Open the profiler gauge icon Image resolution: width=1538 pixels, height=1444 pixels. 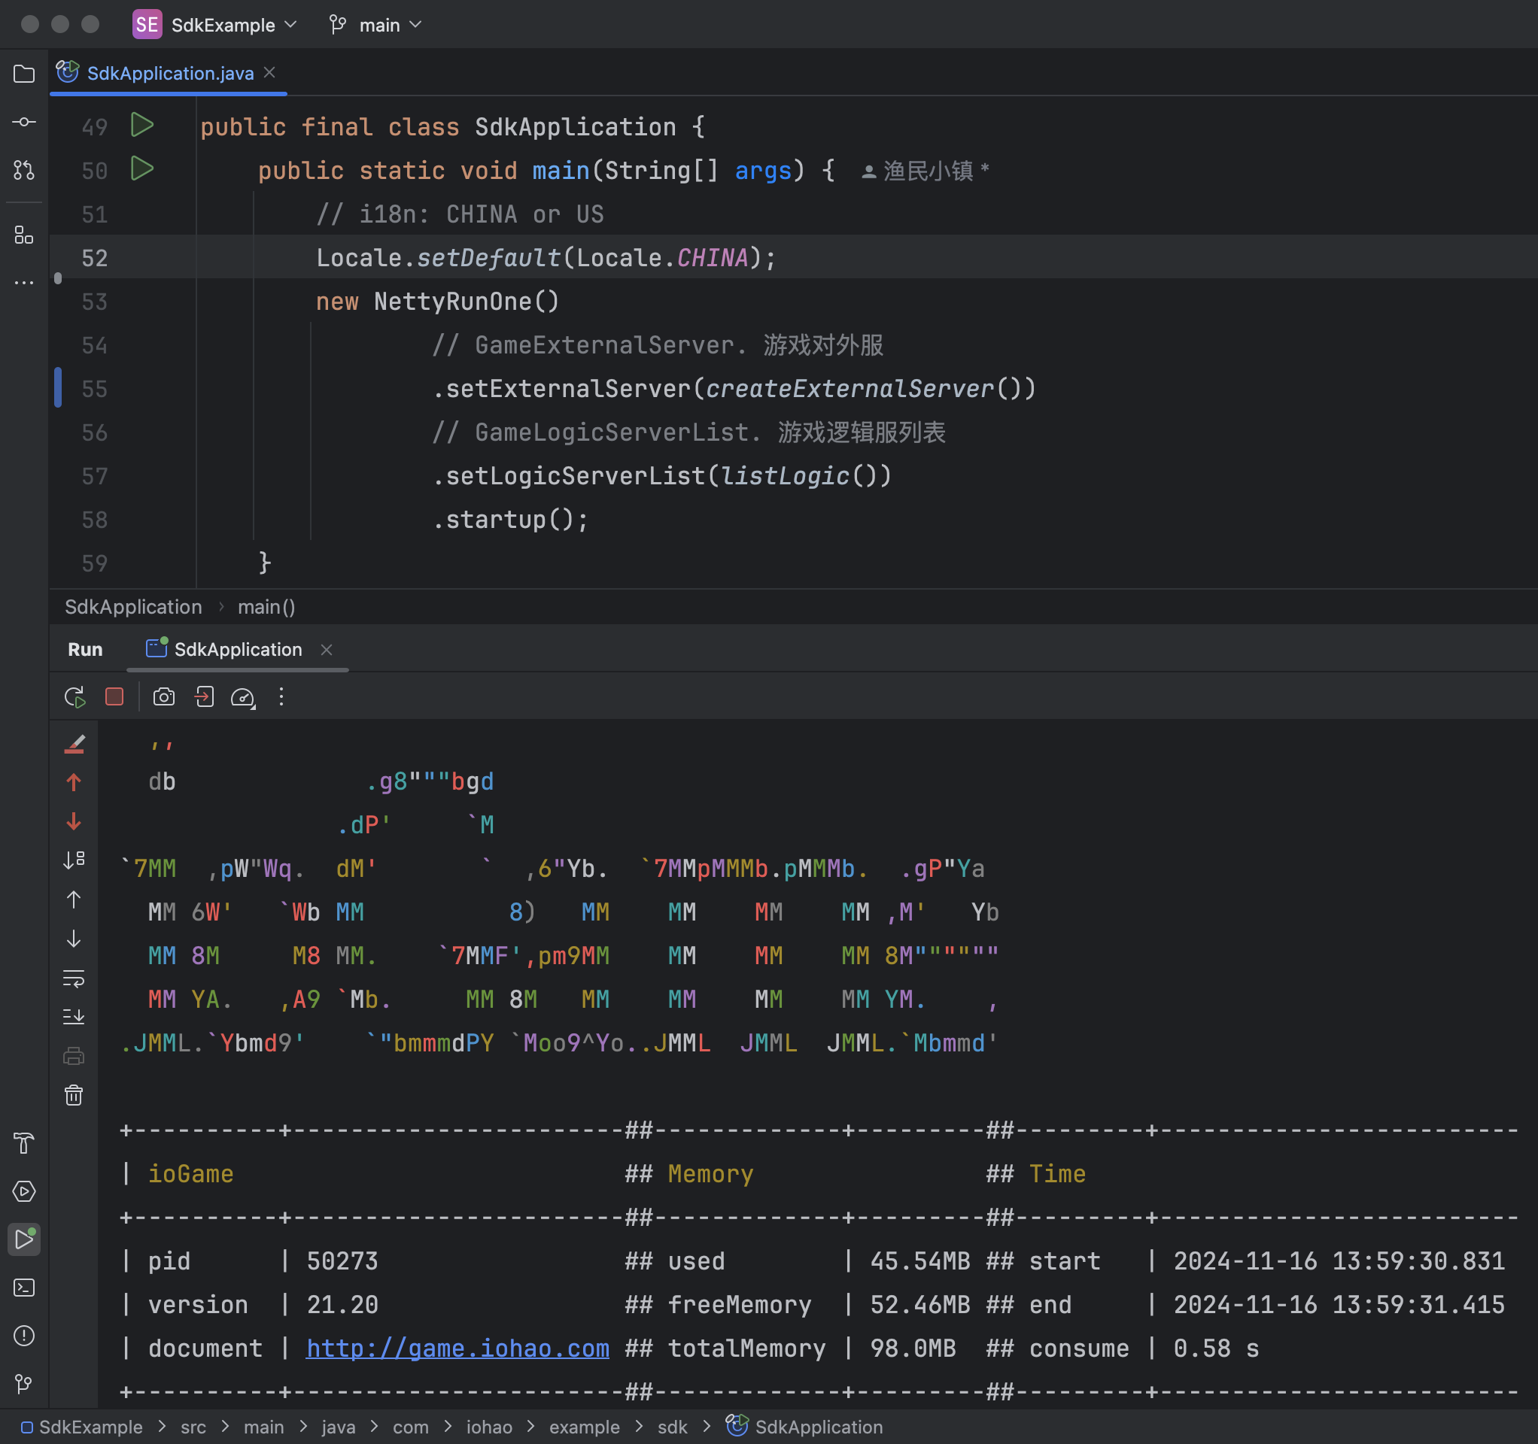[x=243, y=697]
